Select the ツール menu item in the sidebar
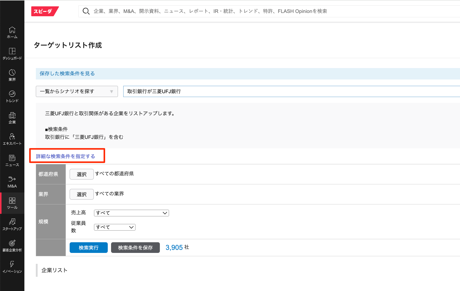 pyautogui.click(x=12, y=203)
